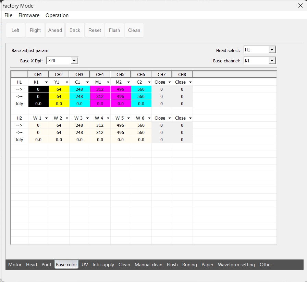
Task: Open the H2 CH7 Close dropdown
Action: (x=169, y=118)
